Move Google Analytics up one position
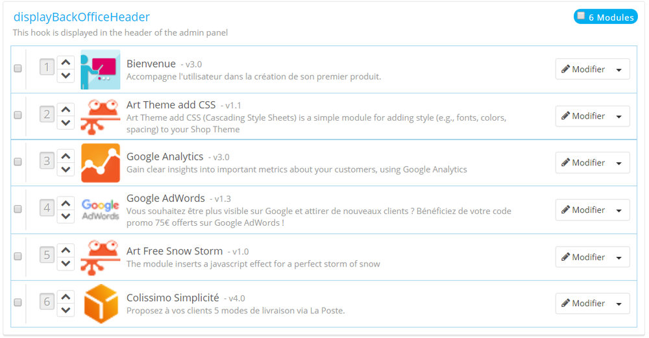The height and width of the screenshot is (338, 649). [x=65, y=156]
